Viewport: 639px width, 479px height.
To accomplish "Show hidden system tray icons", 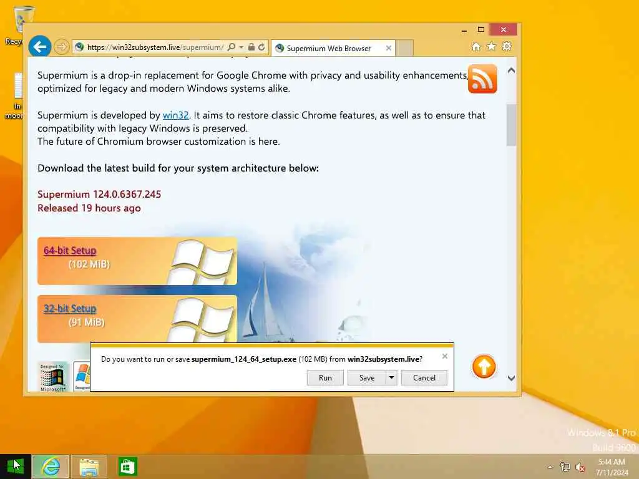I will coord(550,467).
